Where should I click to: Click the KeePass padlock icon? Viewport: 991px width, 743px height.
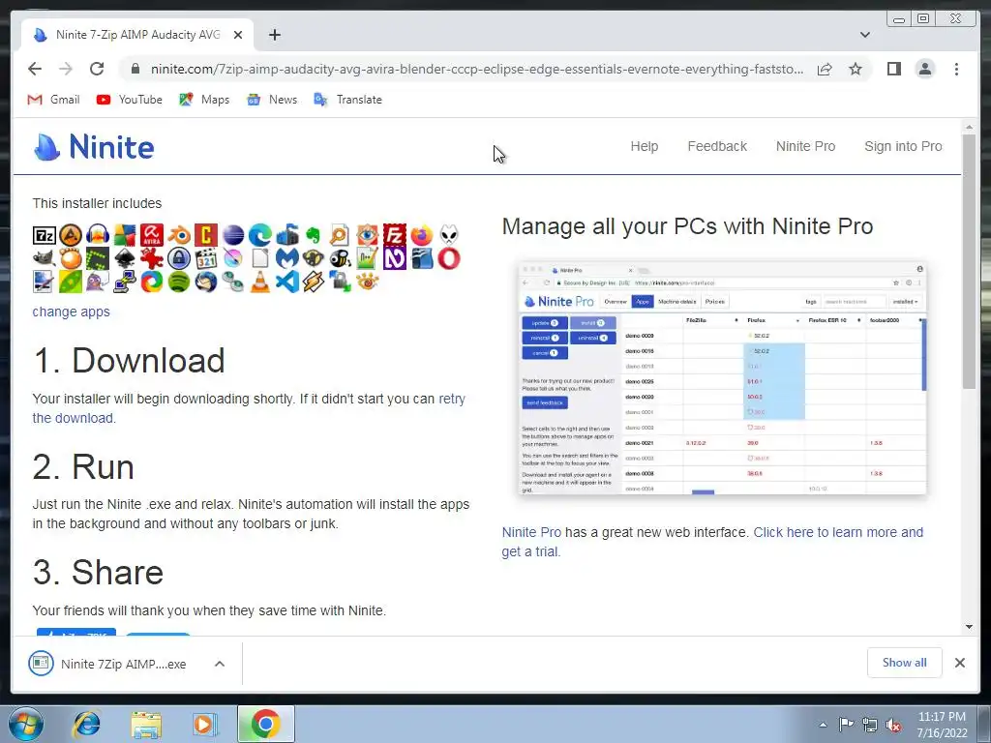point(179,258)
